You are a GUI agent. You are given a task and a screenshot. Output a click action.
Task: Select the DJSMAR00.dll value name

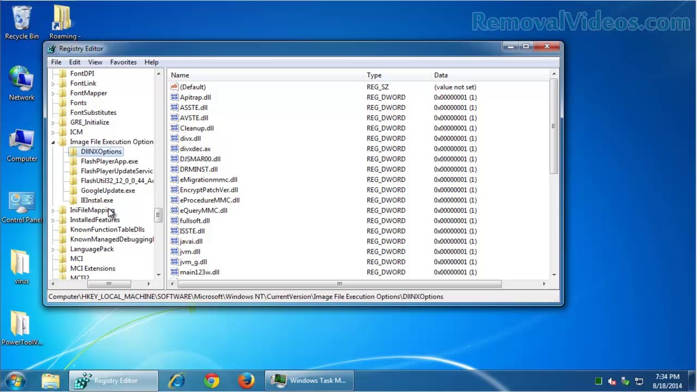pyautogui.click(x=200, y=159)
